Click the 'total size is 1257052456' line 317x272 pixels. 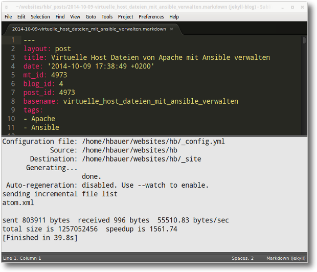(90, 229)
